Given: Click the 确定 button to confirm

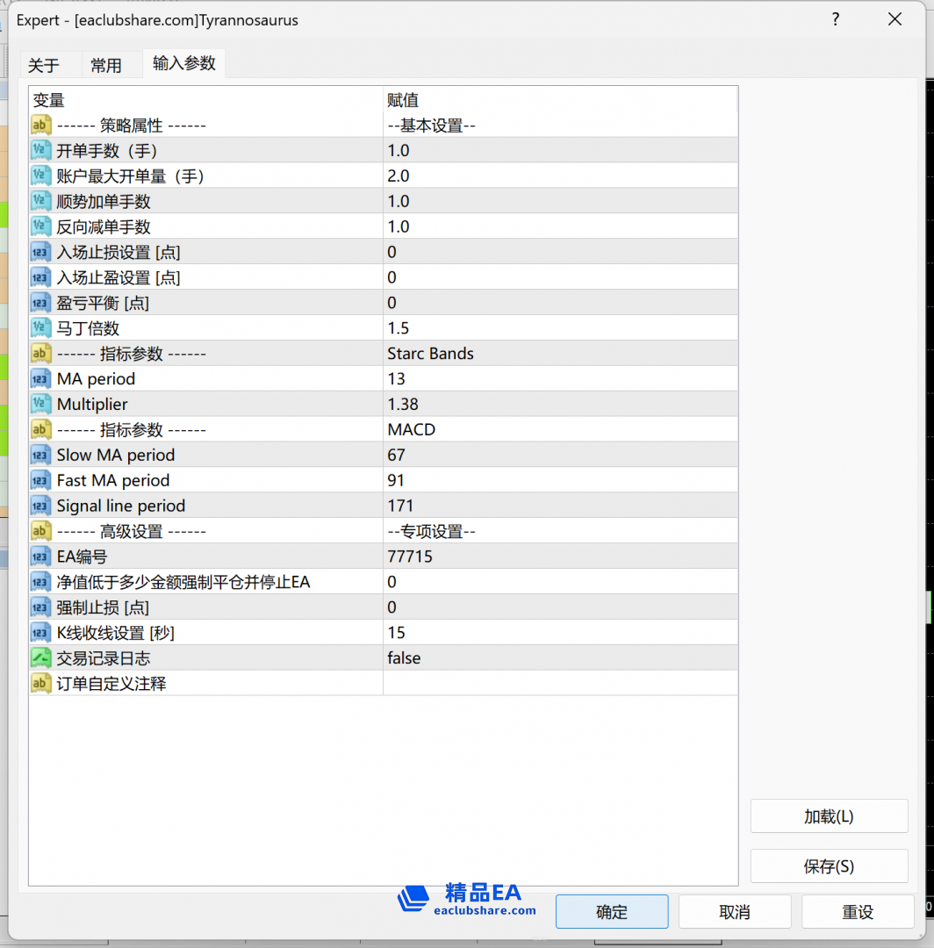Looking at the screenshot, I should click(612, 911).
